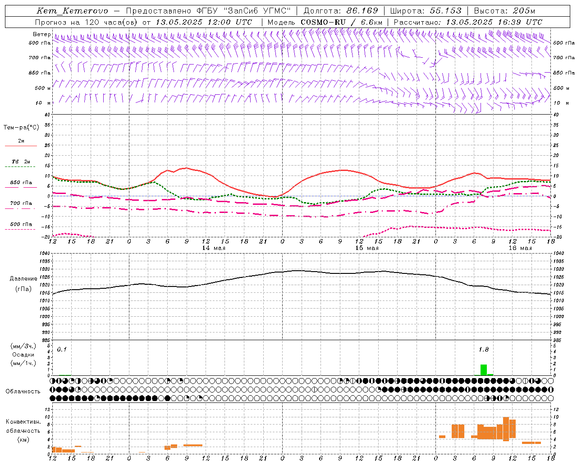Screen dimensions: 577x462
Task: Click the 'Облачность' cloud cover label
Action: click(x=23, y=392)
